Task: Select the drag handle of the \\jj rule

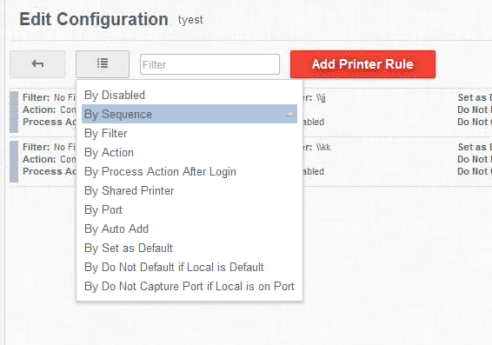Action: pyautogui.click(x=14, y=112)
